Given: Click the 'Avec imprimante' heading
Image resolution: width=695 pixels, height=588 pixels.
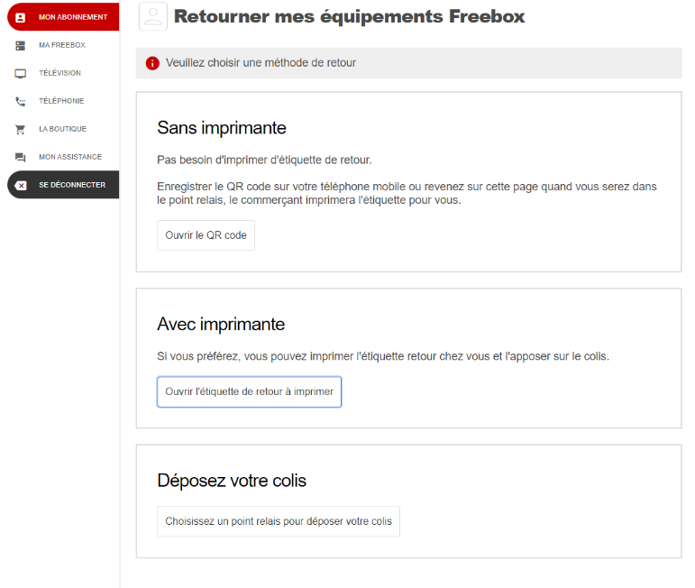Looking at the screenshot, I should point(221,324).
